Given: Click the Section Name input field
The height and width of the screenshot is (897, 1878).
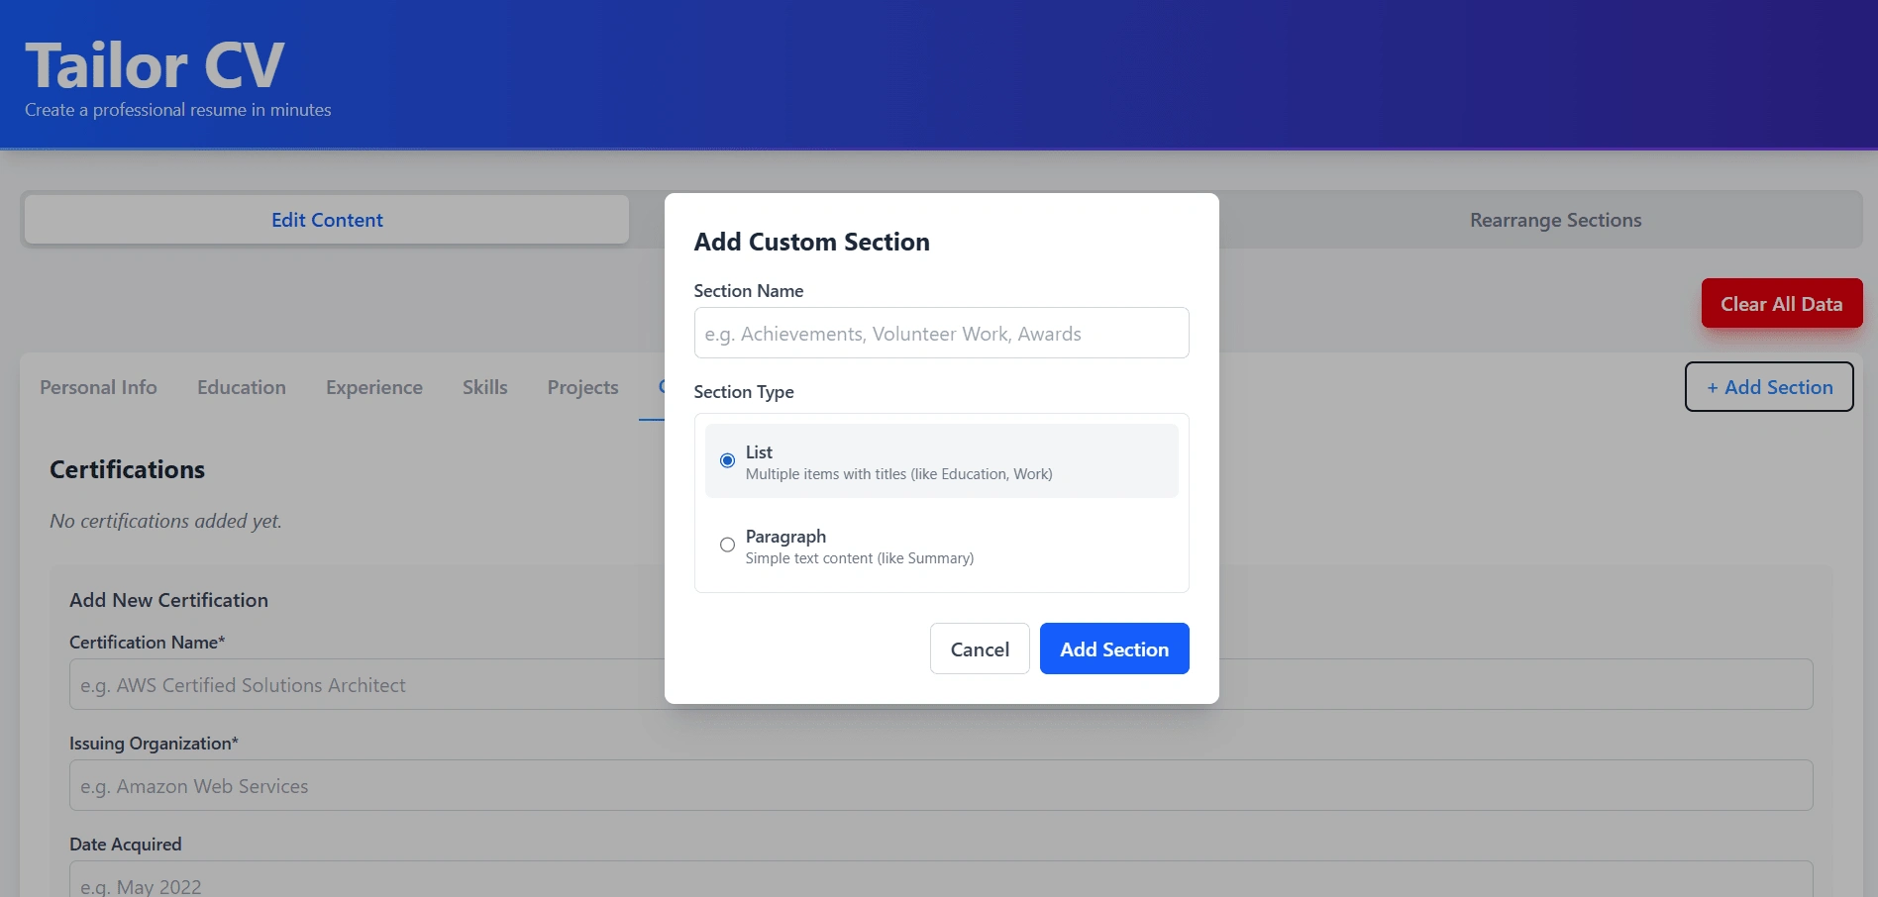Looking at the screenshot, I should coord(941,333).
